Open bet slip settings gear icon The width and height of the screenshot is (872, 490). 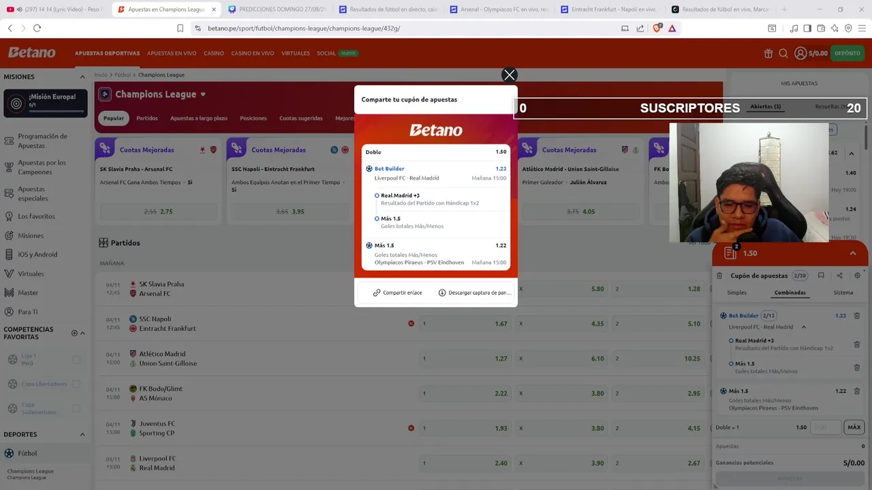(x=858, y=276)
